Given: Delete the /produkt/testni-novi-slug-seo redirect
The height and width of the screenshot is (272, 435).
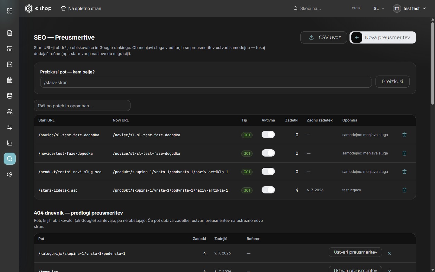Looking at the screenshot, I should (404, 172).
